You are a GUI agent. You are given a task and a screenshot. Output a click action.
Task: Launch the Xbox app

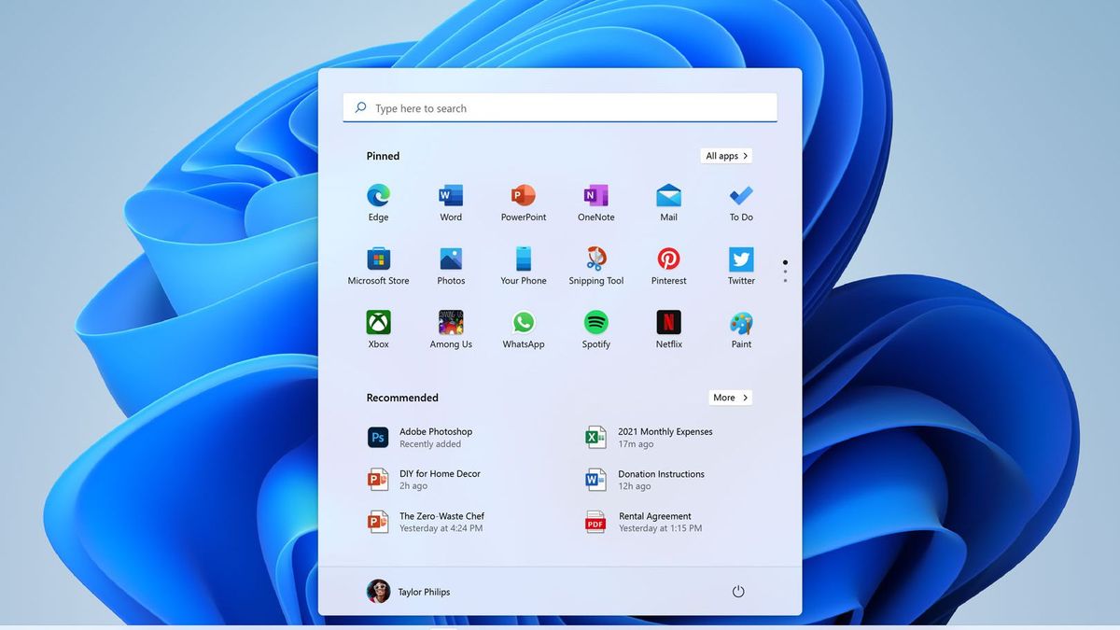378,323
